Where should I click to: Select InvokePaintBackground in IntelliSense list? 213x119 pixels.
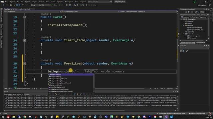(x=71, y=87)
